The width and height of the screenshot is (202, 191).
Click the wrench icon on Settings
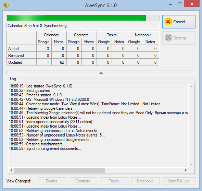pos(168,38)
